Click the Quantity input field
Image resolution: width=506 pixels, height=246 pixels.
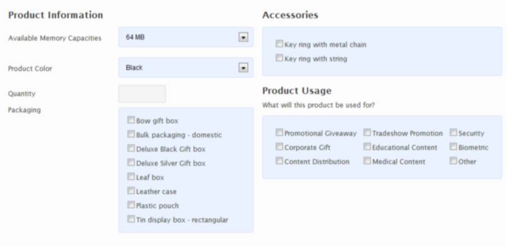[142, 94]
